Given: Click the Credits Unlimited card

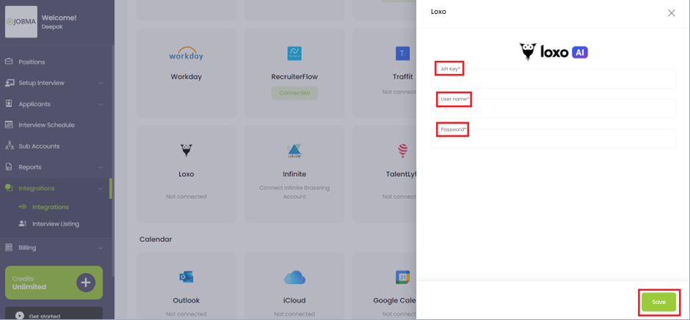Looking at the screenshot, I should 54,283.
